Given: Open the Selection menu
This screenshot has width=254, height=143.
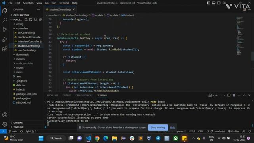Looking at the screenshot, I should coord(28,3).
